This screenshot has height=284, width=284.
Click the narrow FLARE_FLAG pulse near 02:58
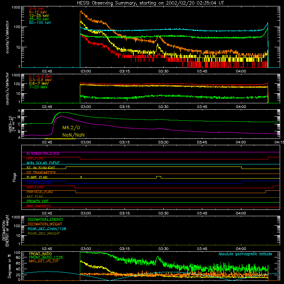pyautogui.click(x=81, y=177)
